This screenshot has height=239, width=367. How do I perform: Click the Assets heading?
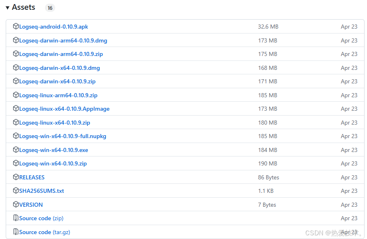pos(23,7)
